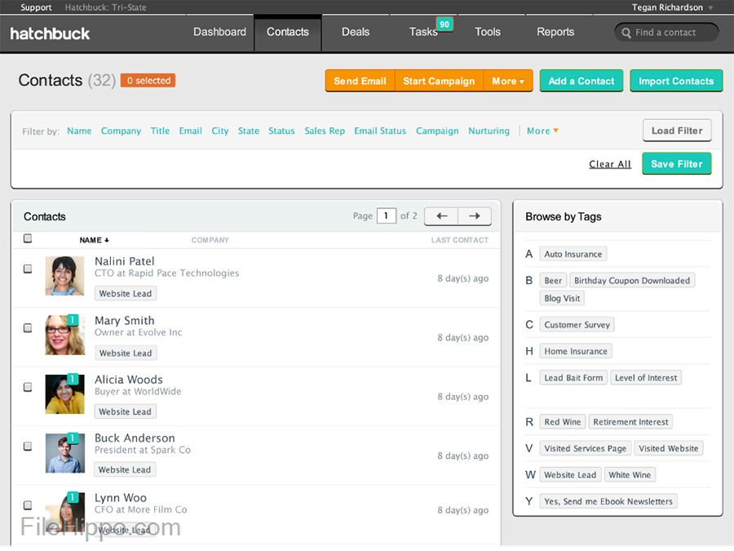Filter contacts by Email

coord(190,131)
